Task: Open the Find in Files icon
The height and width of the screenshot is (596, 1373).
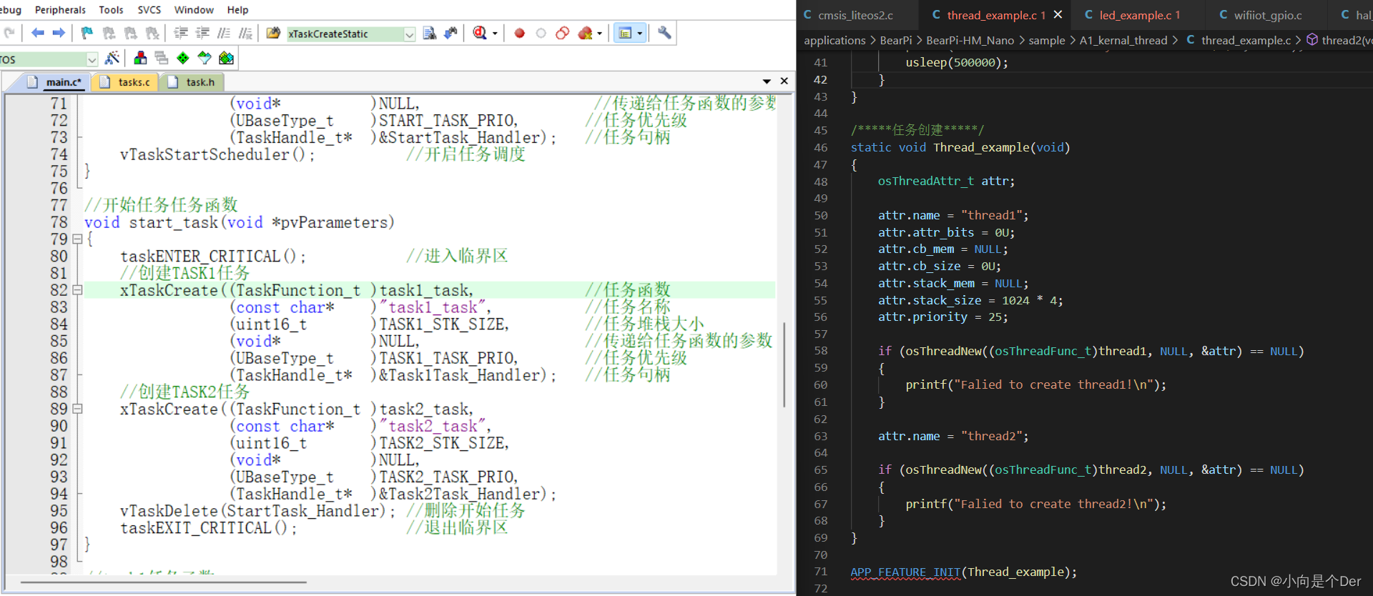Action: pos(273,33)
